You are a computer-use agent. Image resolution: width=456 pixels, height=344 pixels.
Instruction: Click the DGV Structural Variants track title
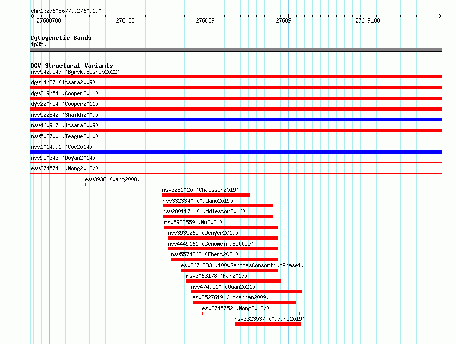[x=72, y=66]
